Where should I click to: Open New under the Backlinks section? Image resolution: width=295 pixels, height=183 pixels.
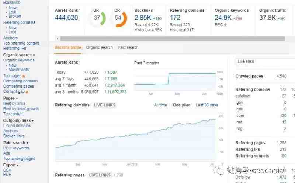13,8
